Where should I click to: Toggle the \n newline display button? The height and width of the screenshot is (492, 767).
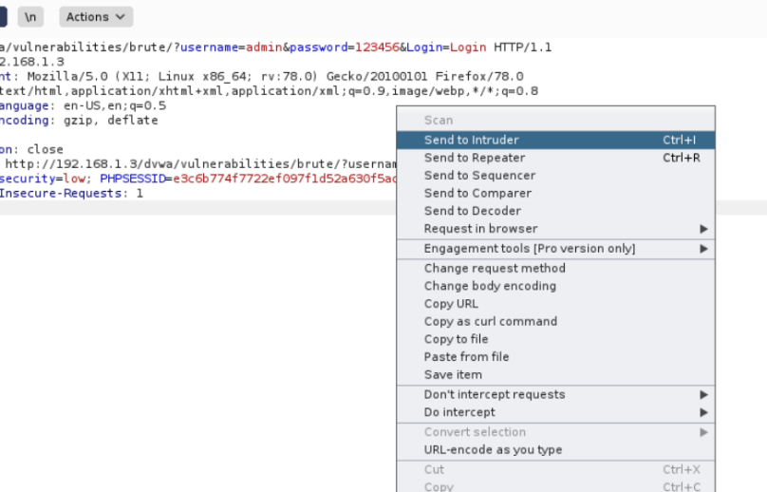[x=31, y=16]
